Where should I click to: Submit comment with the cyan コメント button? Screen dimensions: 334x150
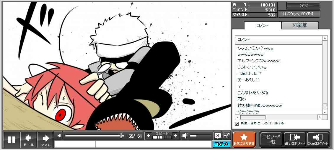(221, 144)
